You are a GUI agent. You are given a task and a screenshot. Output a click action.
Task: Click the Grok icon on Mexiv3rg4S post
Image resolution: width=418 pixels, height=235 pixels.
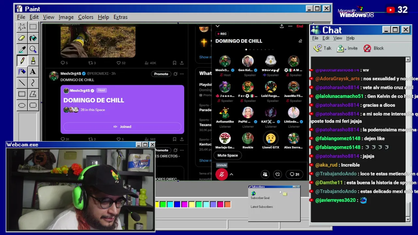pos(175,74)
